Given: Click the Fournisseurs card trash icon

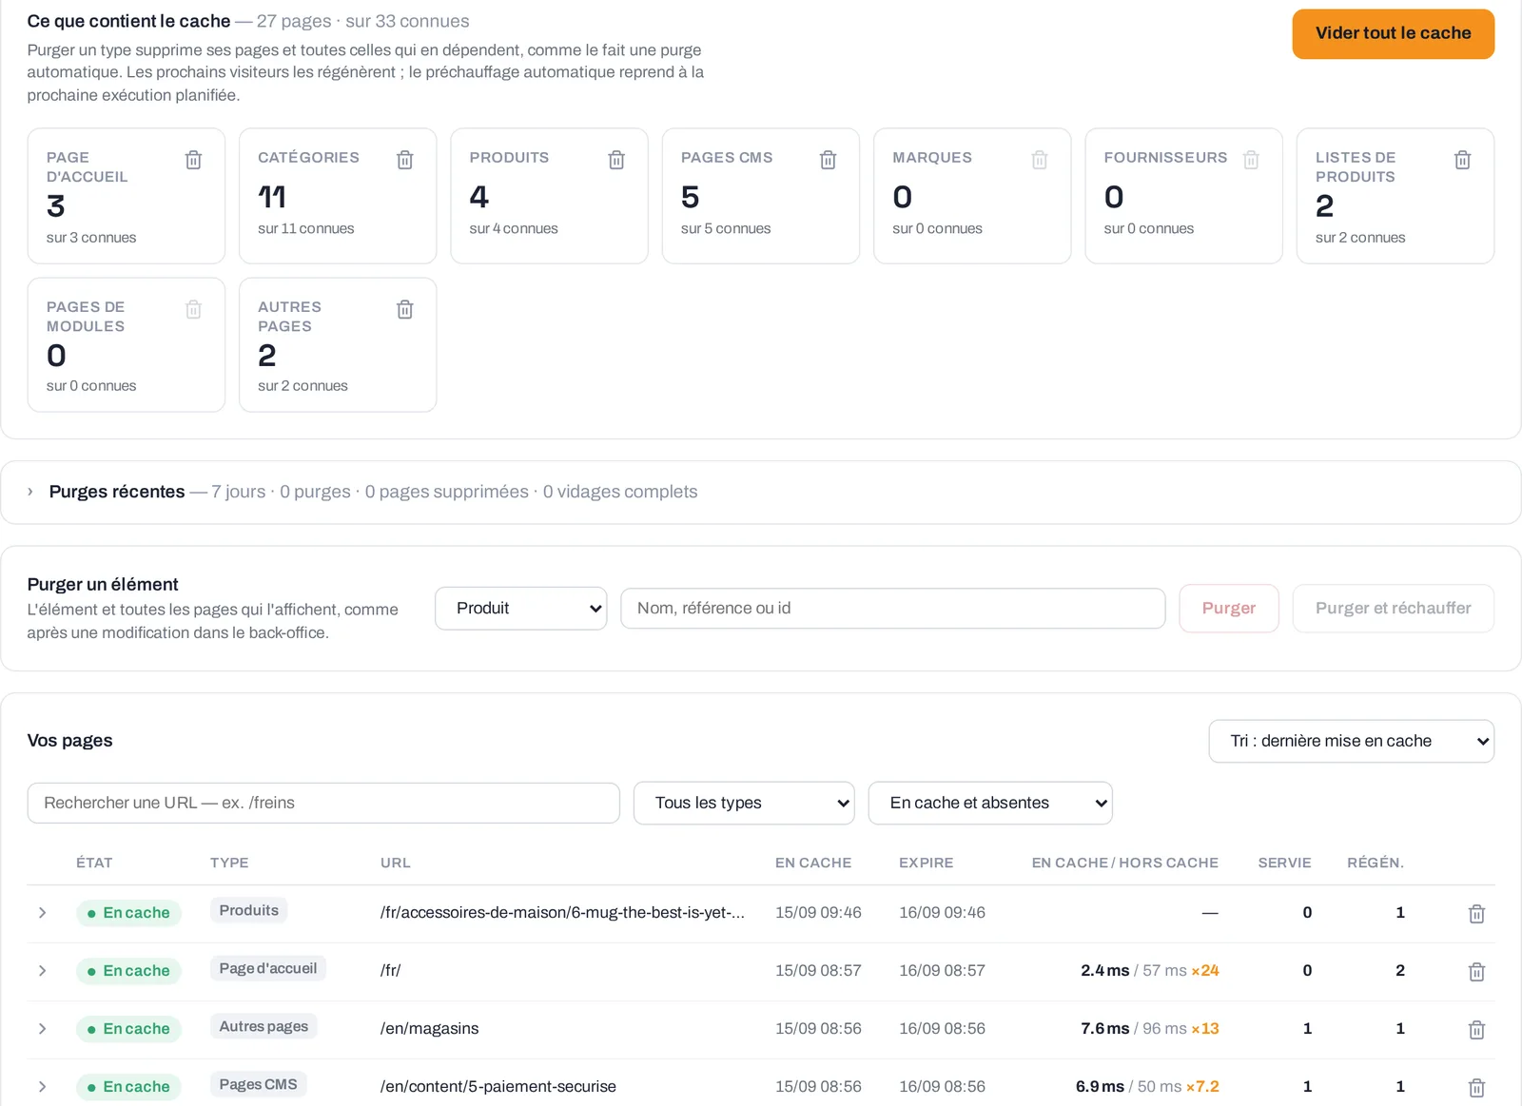Looking at the screenshot, I should click(1251, 160).
